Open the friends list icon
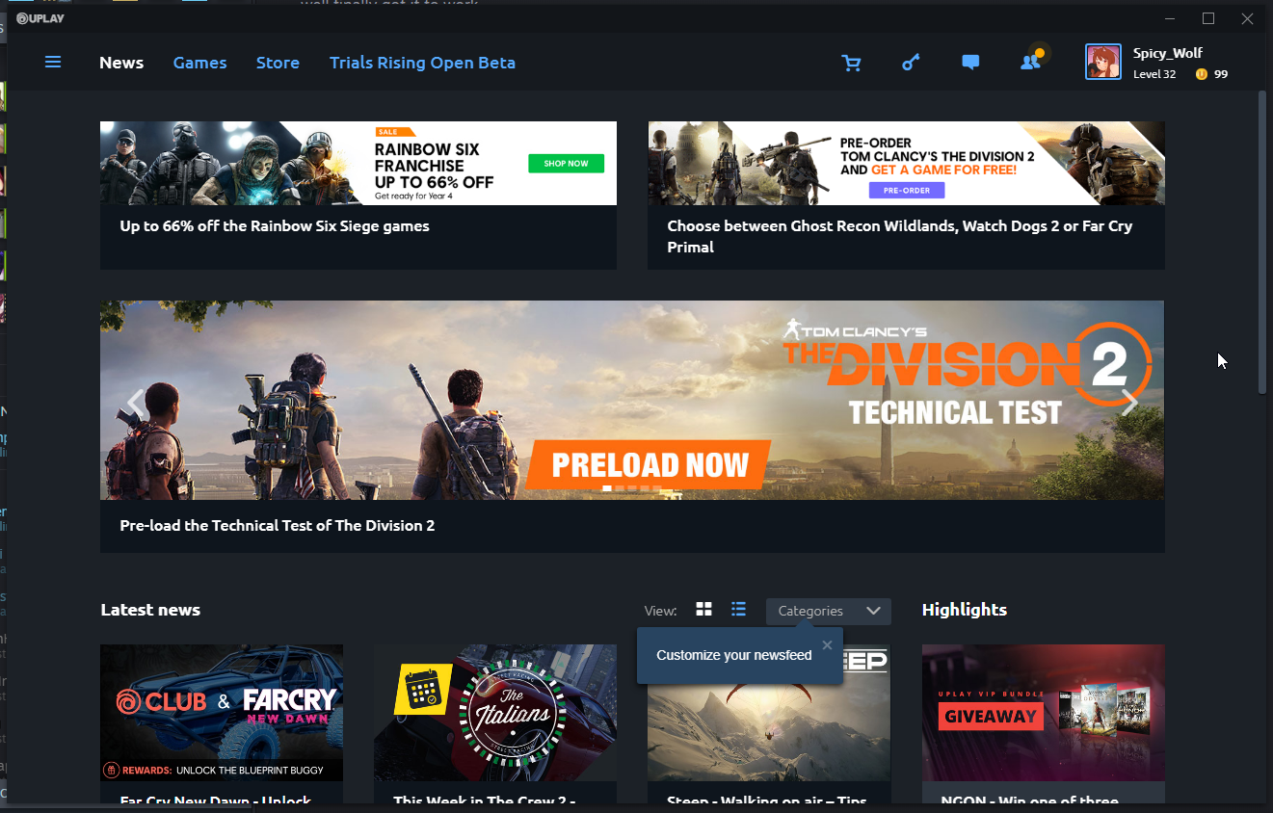Image resolution: width=1273 pixels, height=813 pixels. pos(1030,63)
